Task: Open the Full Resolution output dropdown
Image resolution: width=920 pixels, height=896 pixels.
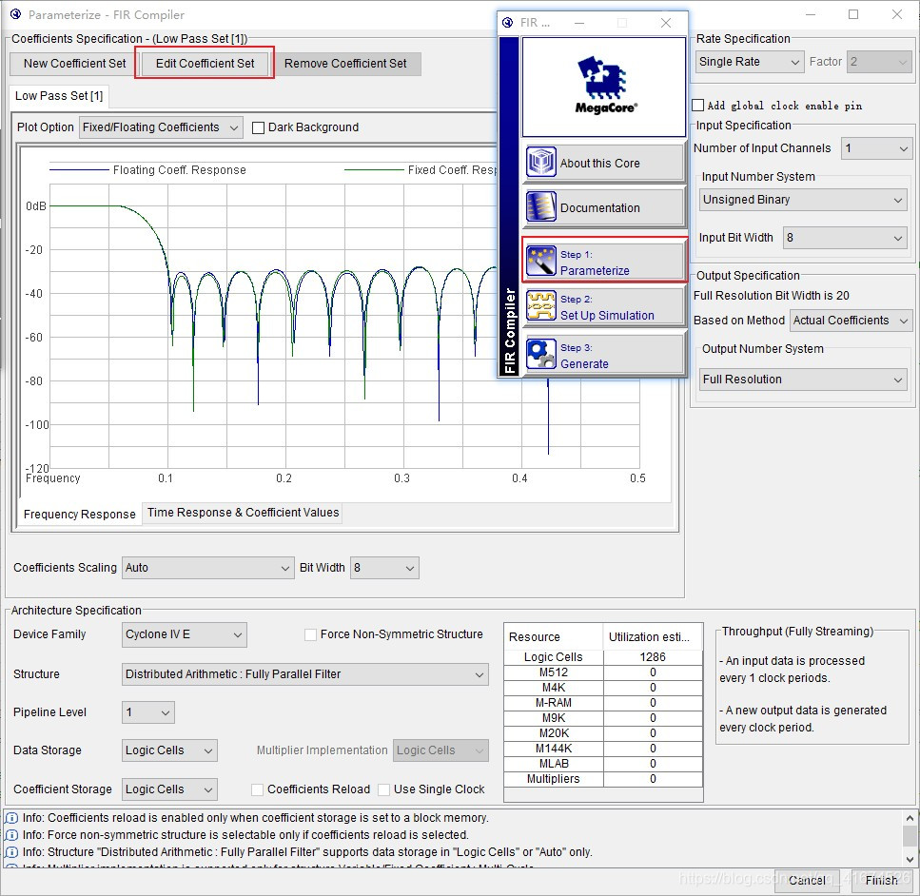Action: tap(803, 380)
